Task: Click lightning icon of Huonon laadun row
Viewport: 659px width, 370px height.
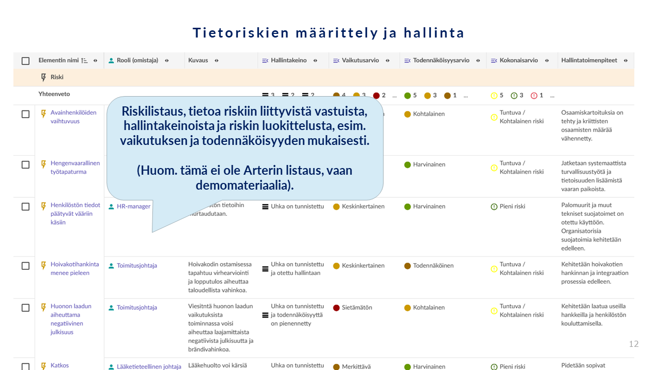Action: [x=44, y=307]
